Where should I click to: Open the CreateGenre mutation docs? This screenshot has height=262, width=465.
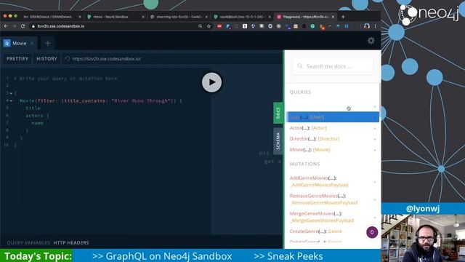[315, 231]
